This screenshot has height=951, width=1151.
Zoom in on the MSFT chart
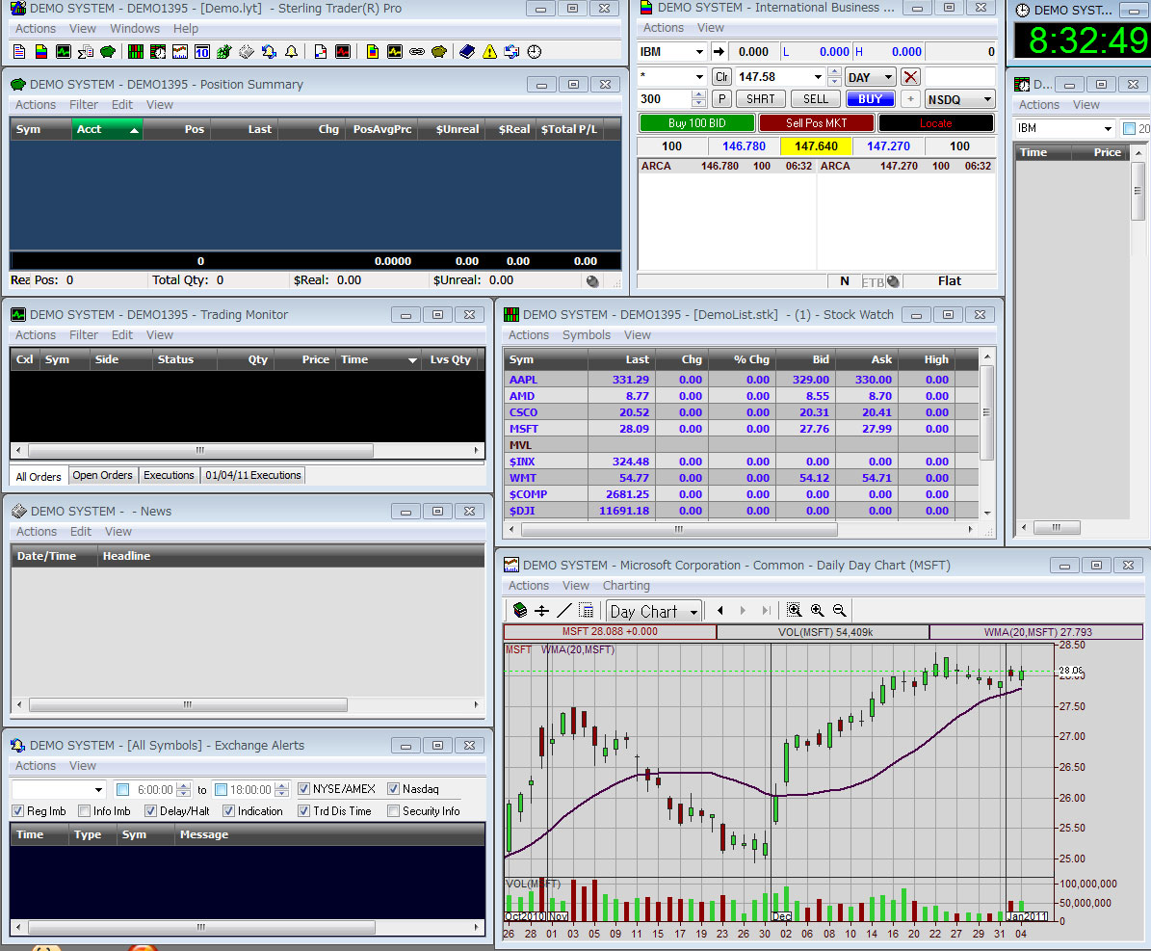click(817, 610)
